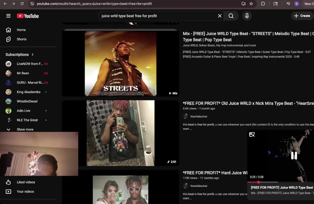This screenshot has width=314, height=204.
Task: Open Noerlabeuher channel under the 3.6K views video
Action: (x=199, y=116)
